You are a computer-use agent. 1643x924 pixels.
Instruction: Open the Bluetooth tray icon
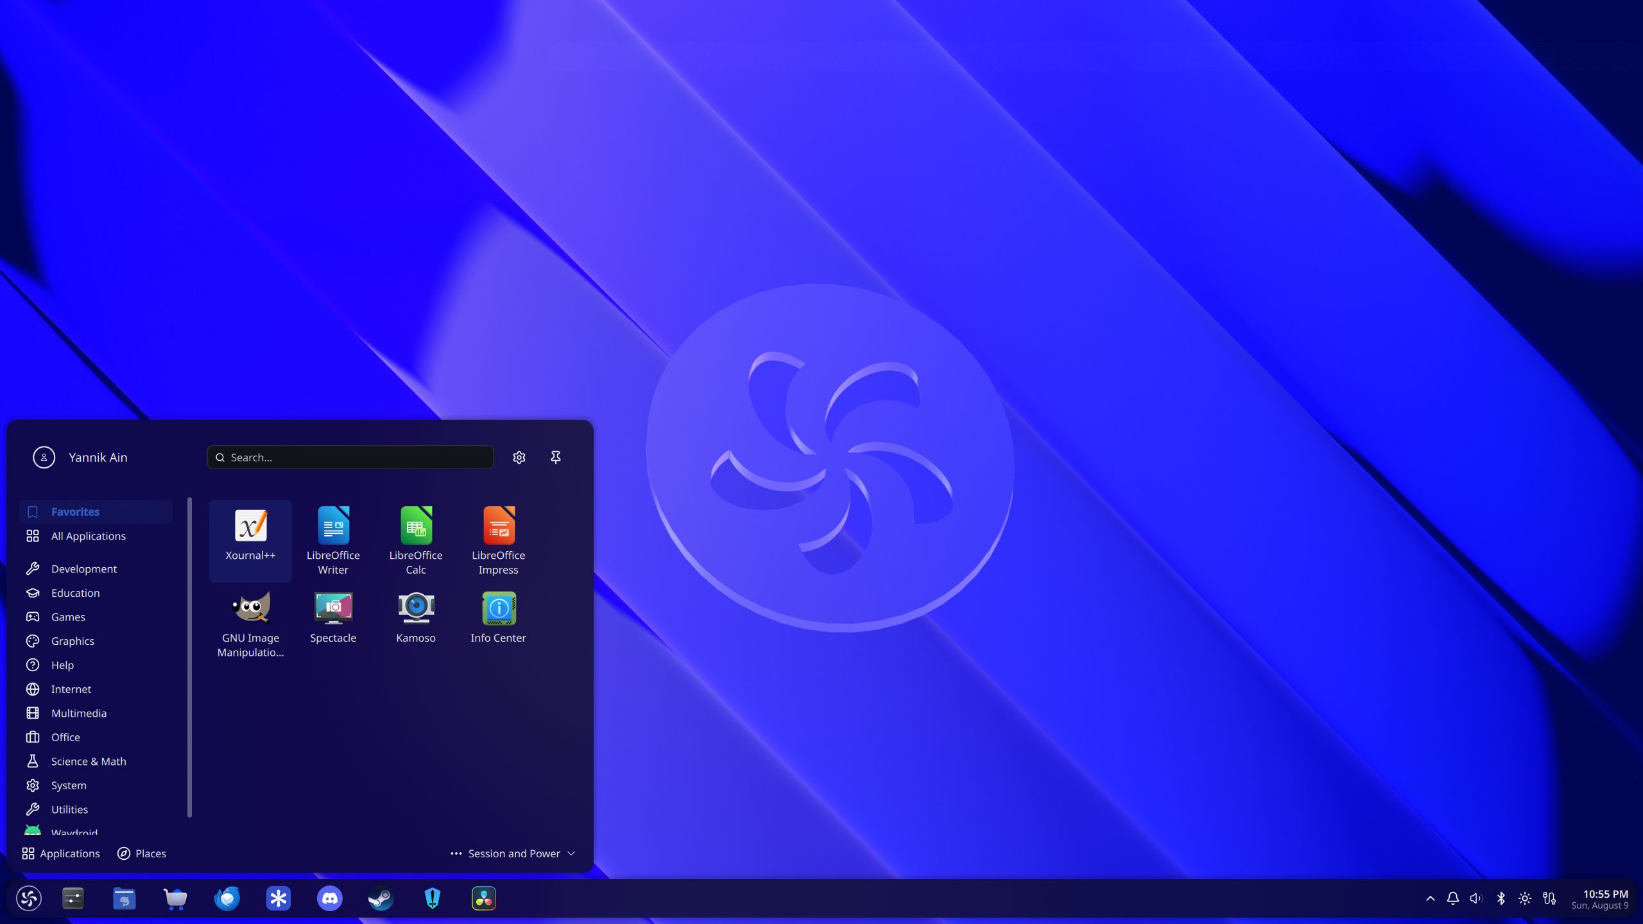tap(1501, 898)
